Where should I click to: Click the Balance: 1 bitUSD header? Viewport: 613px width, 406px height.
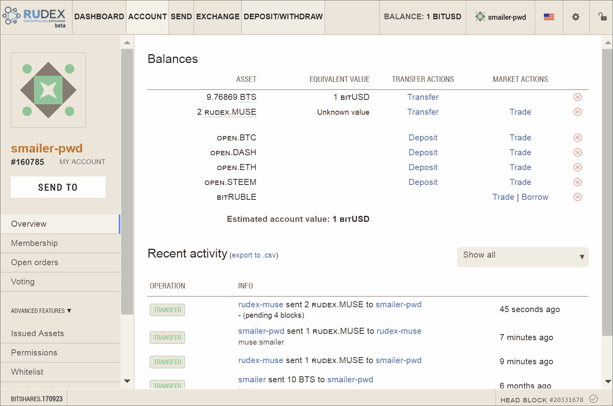[x=422, y=17]
